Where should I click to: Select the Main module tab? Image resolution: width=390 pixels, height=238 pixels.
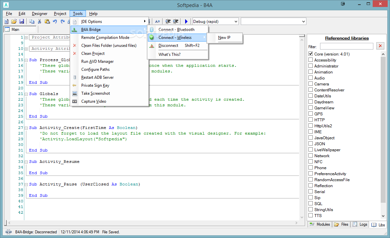pos(20,30)
